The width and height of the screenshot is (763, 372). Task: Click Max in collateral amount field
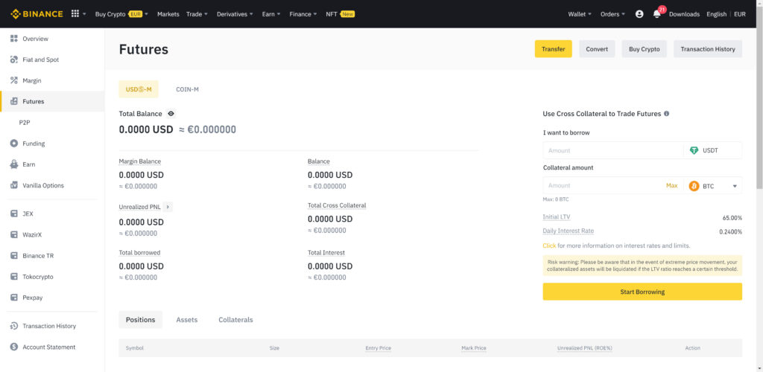(x=671, y=185)
